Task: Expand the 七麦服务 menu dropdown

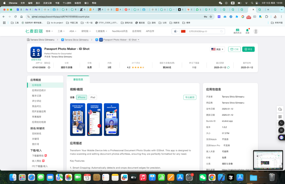Action: point(101,31)
